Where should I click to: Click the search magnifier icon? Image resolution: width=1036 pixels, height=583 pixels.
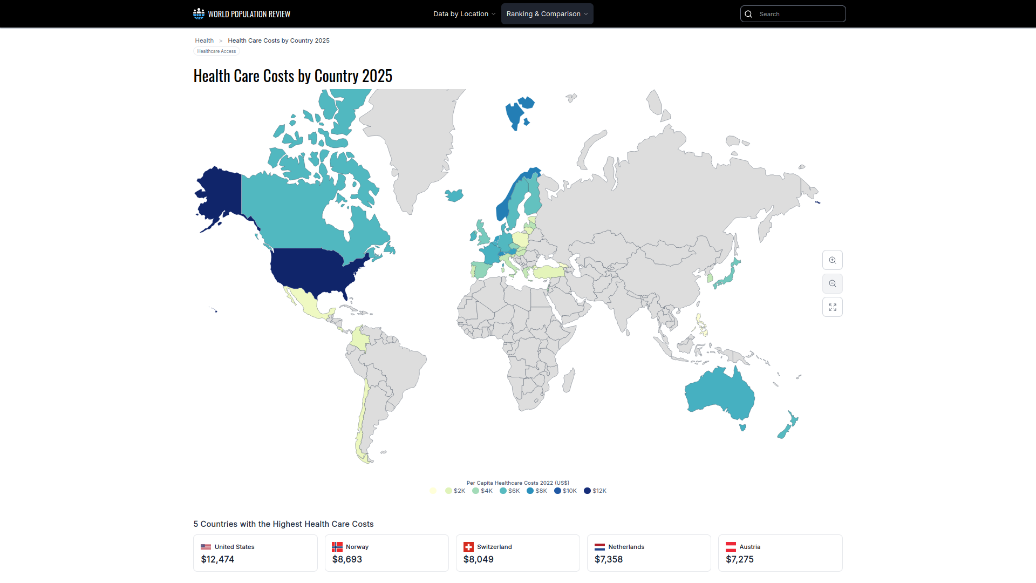point(748,14)
